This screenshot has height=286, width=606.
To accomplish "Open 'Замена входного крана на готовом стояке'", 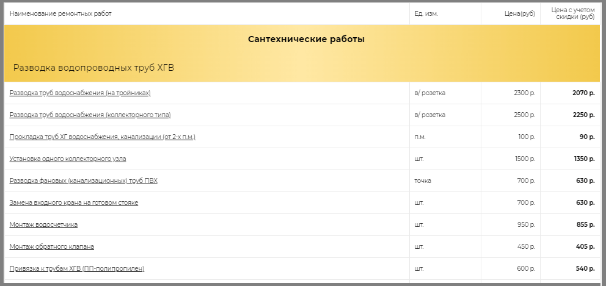I will tap(74, 203).
